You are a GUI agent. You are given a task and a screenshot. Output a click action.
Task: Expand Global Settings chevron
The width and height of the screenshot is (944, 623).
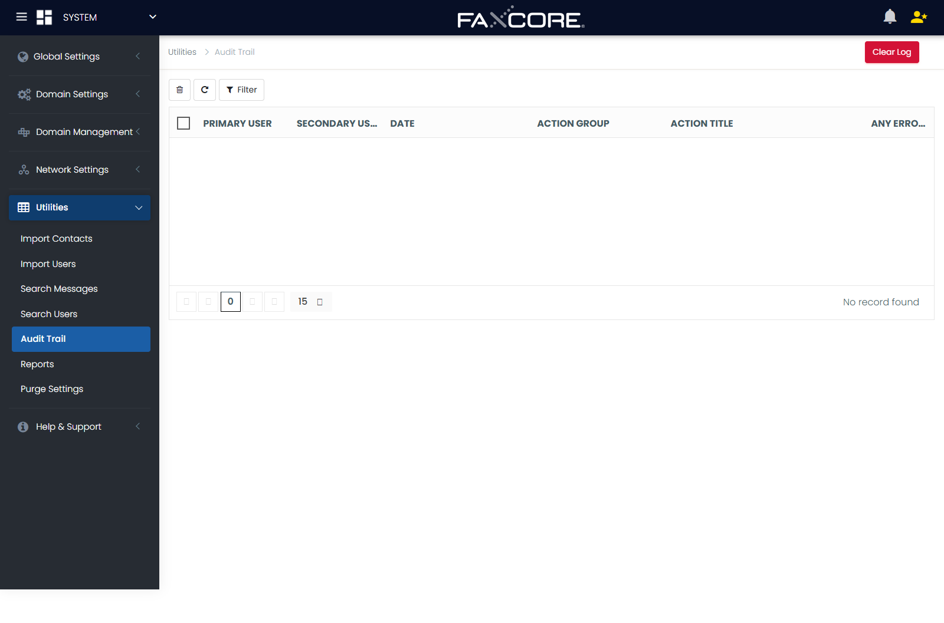coord(138,57)
